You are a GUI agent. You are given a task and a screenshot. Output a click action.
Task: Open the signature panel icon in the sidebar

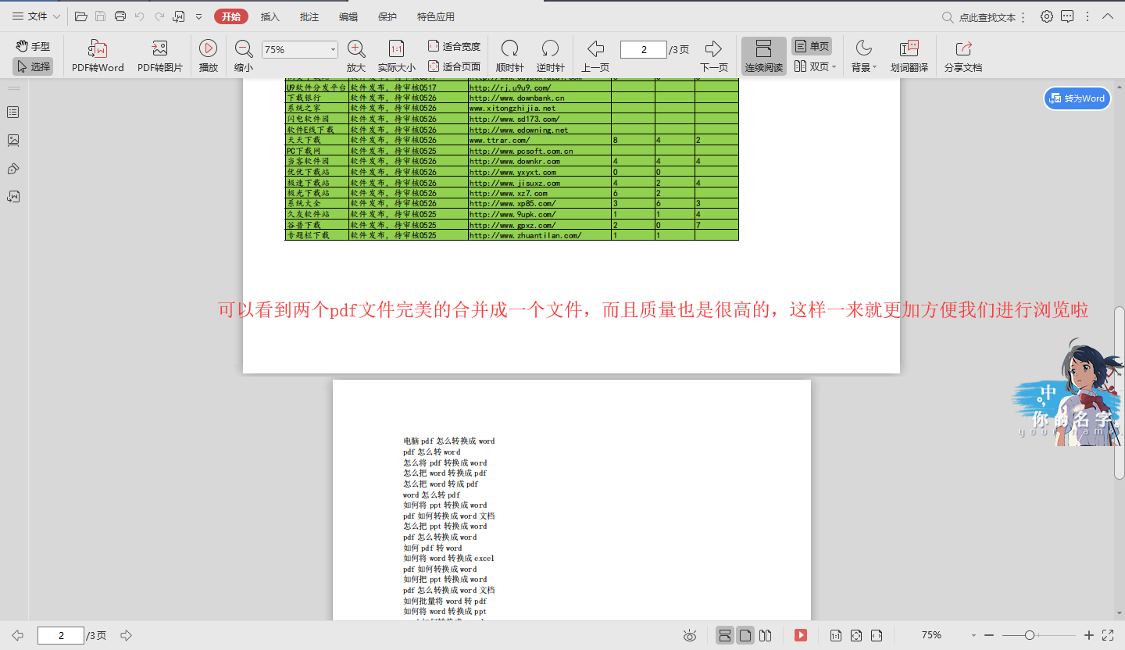click(x=13, y=197)
